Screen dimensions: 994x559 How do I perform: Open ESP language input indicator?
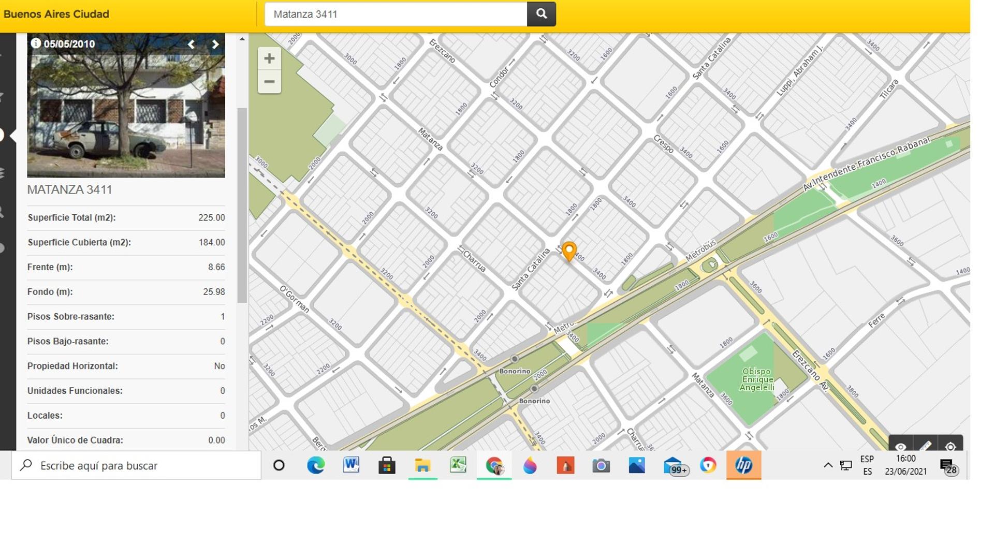coord(867,465)
